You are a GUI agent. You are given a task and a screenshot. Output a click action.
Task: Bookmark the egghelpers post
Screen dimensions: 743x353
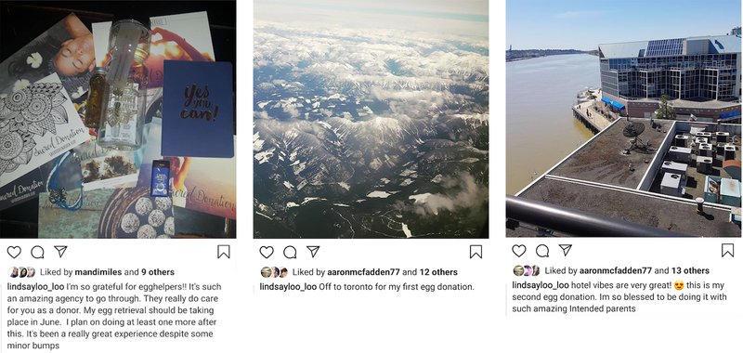coord(224,252)
